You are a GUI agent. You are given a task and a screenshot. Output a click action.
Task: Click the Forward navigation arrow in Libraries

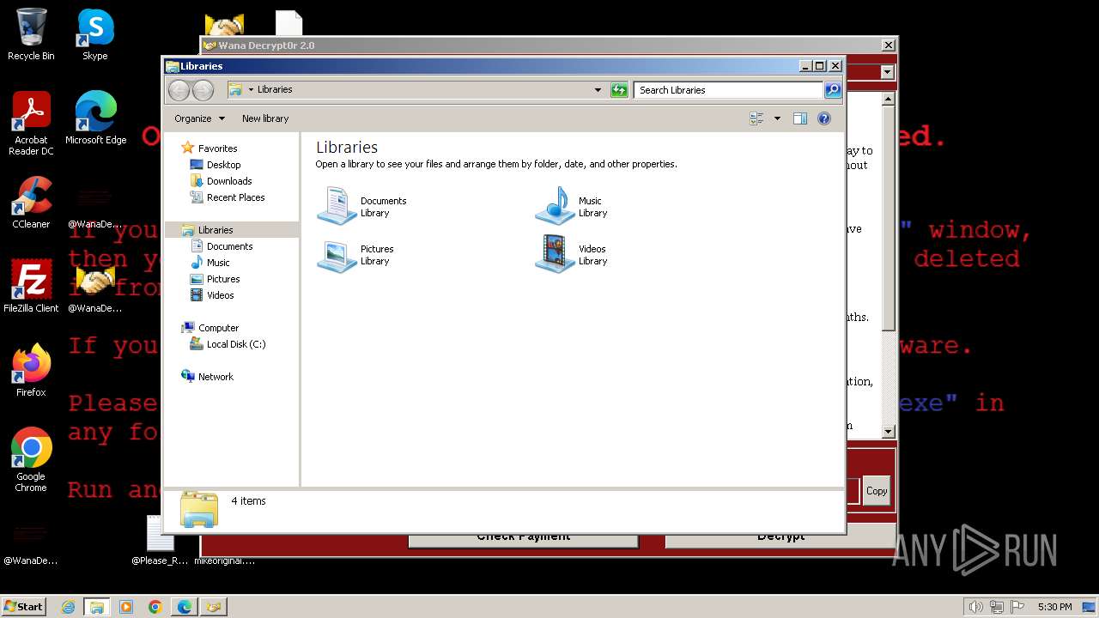[x=203, y=90]
